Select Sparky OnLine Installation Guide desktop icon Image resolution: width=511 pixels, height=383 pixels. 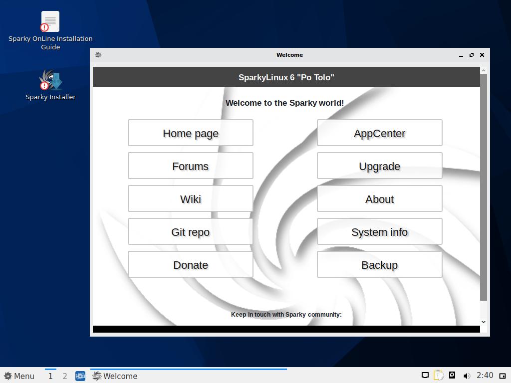pyautogui.click(x=50, y=30)
